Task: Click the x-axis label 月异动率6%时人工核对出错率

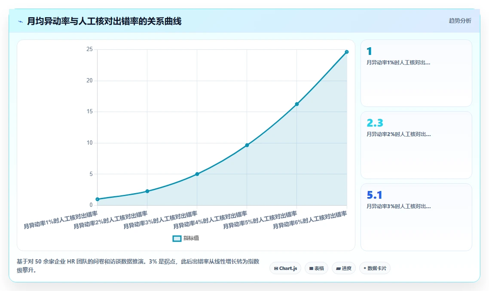Action: coord(310,220)
